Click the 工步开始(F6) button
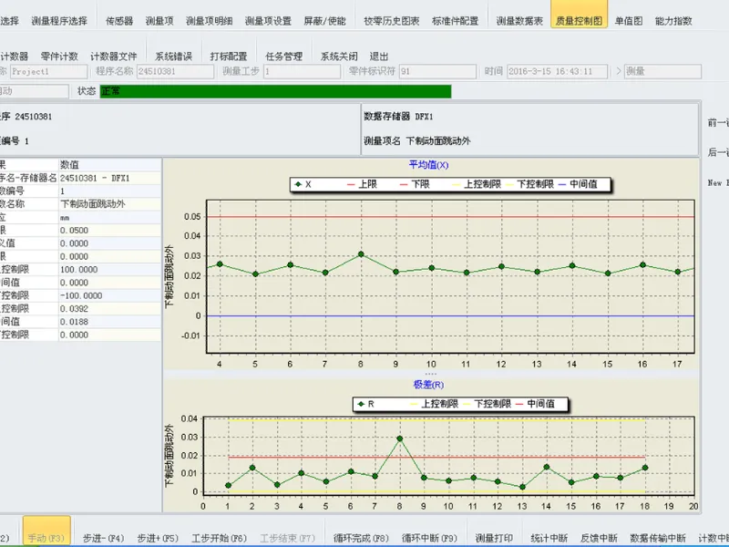The width and height of the screenshot is (729, 547). click(219, 538)
